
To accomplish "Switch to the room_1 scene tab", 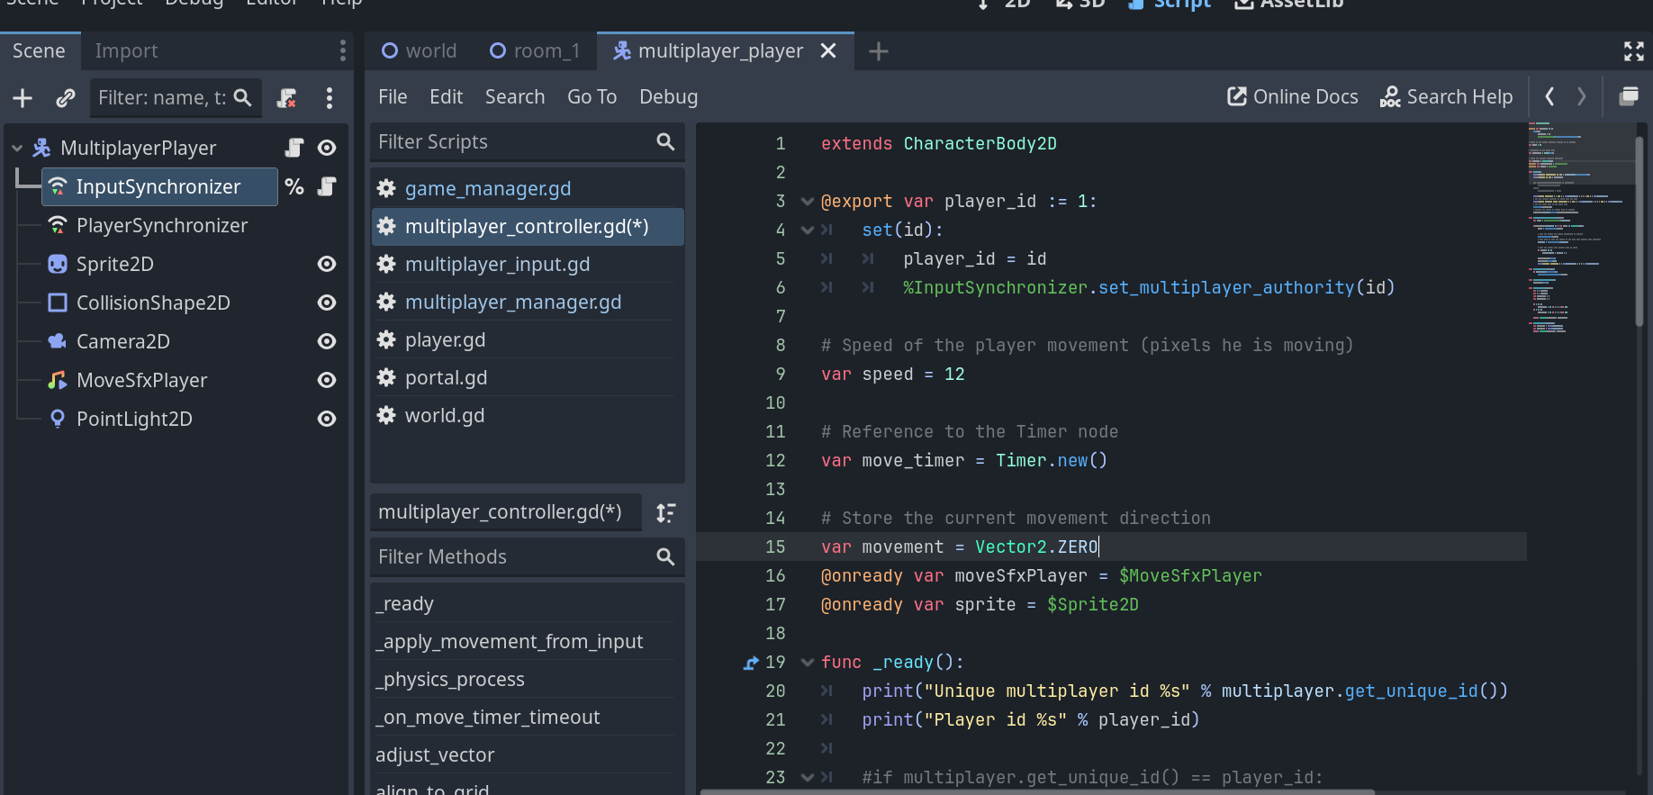I will click(x=535, y=51).
